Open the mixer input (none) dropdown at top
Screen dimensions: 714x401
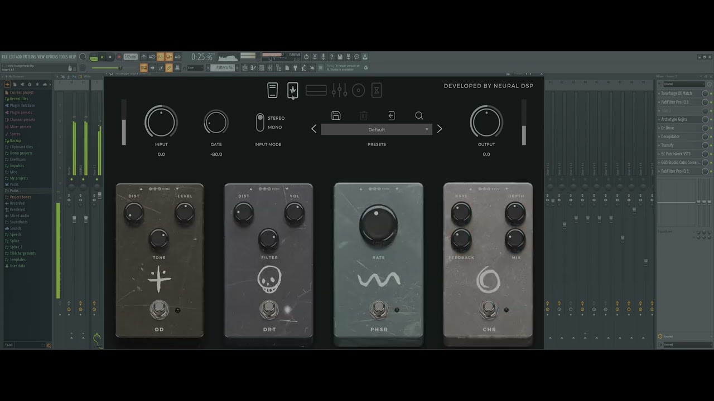point(683,84)
